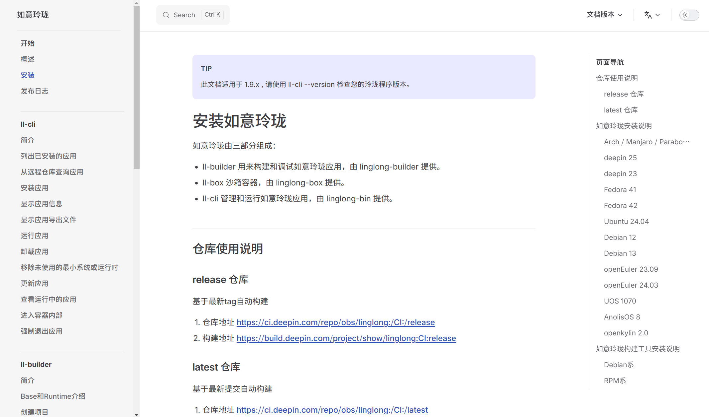The height and width of the screenshot is (417, 709).
Task: Jump to 如意玲珑安装说明 in page navigation
Action: (624, 126)
